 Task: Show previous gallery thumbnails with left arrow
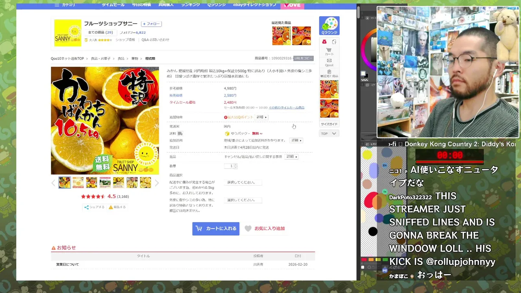[x=53, y=183]
